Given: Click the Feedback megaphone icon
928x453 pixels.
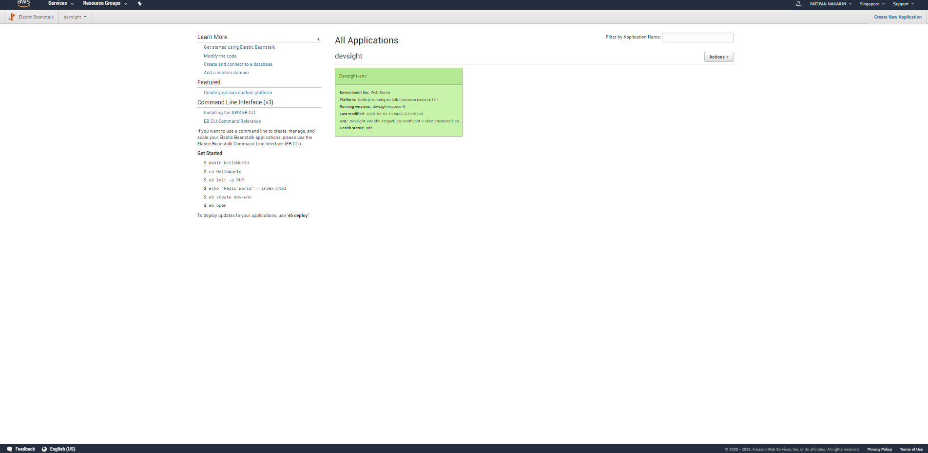Looking at the screenshot, I should [10, 449].
